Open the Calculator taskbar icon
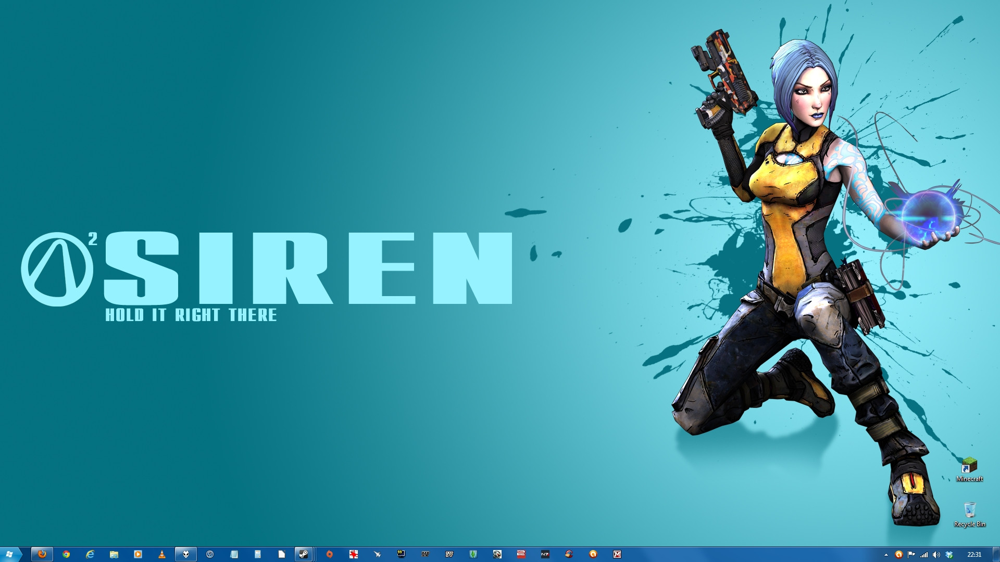 point(258,554)
